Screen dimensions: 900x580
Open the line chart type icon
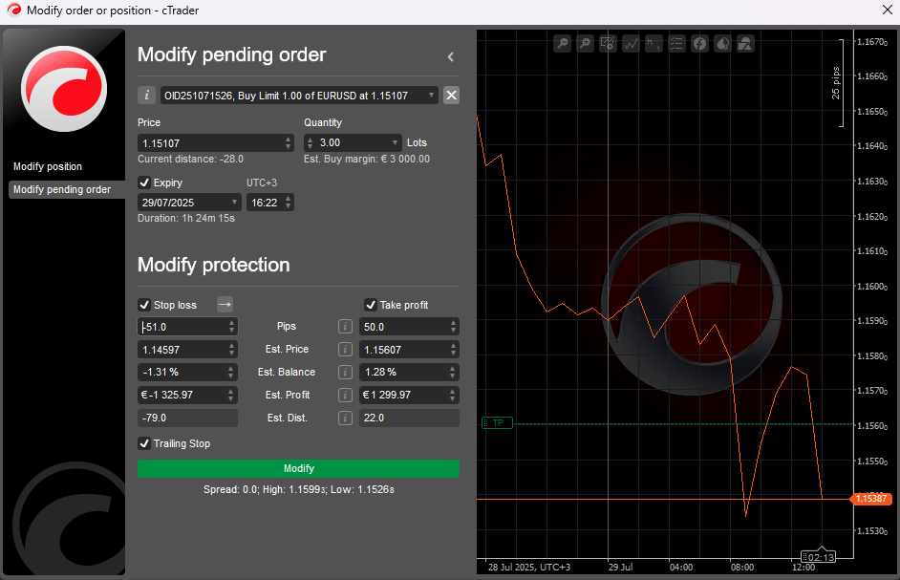(x=631, y=43)
